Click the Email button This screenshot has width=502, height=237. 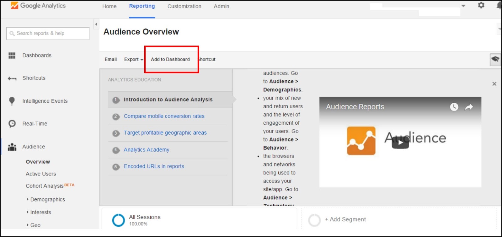[x=111, y=59]
